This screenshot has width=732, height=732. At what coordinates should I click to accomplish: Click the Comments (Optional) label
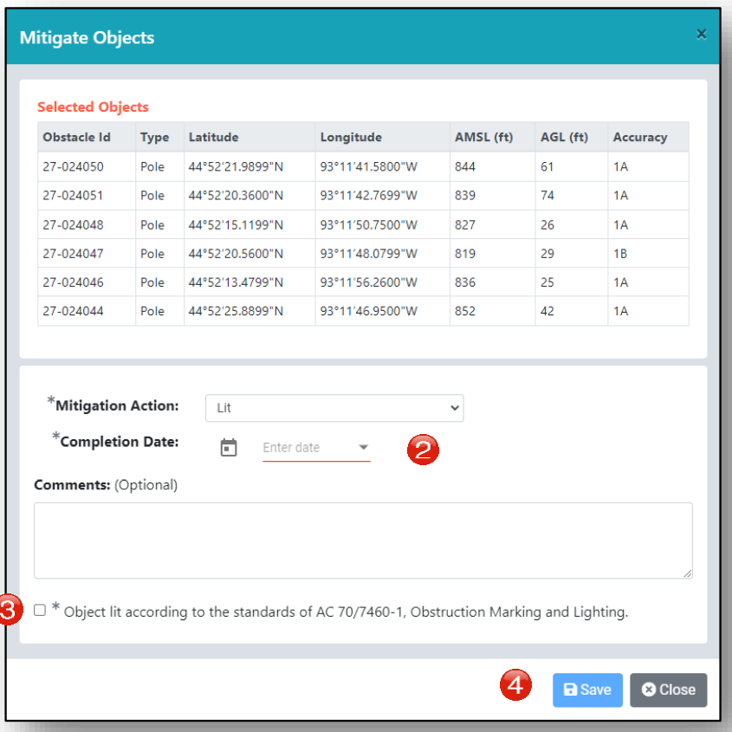click(x=106, y=485)
